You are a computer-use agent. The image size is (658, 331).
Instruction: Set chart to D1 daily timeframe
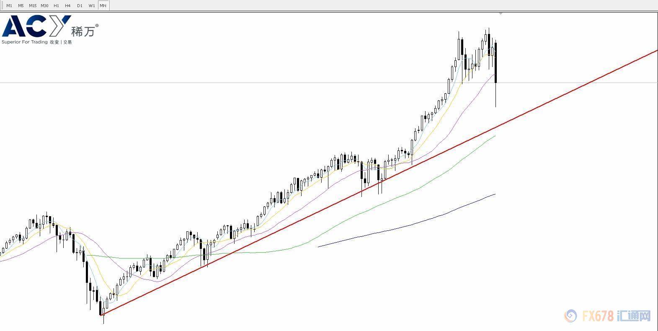coord(80,5)
